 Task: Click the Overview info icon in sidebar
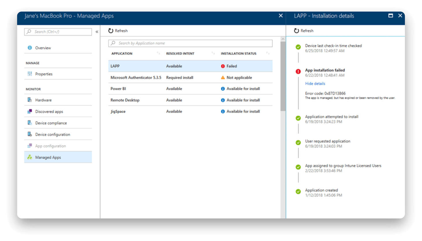tap(30, 48)
